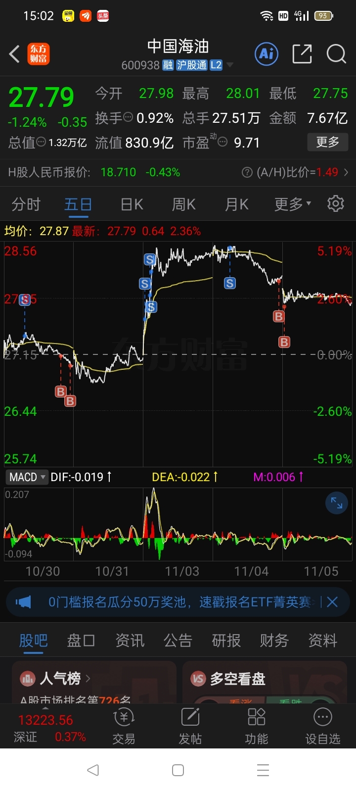Switch to 月K chart tab

point(236,204)
